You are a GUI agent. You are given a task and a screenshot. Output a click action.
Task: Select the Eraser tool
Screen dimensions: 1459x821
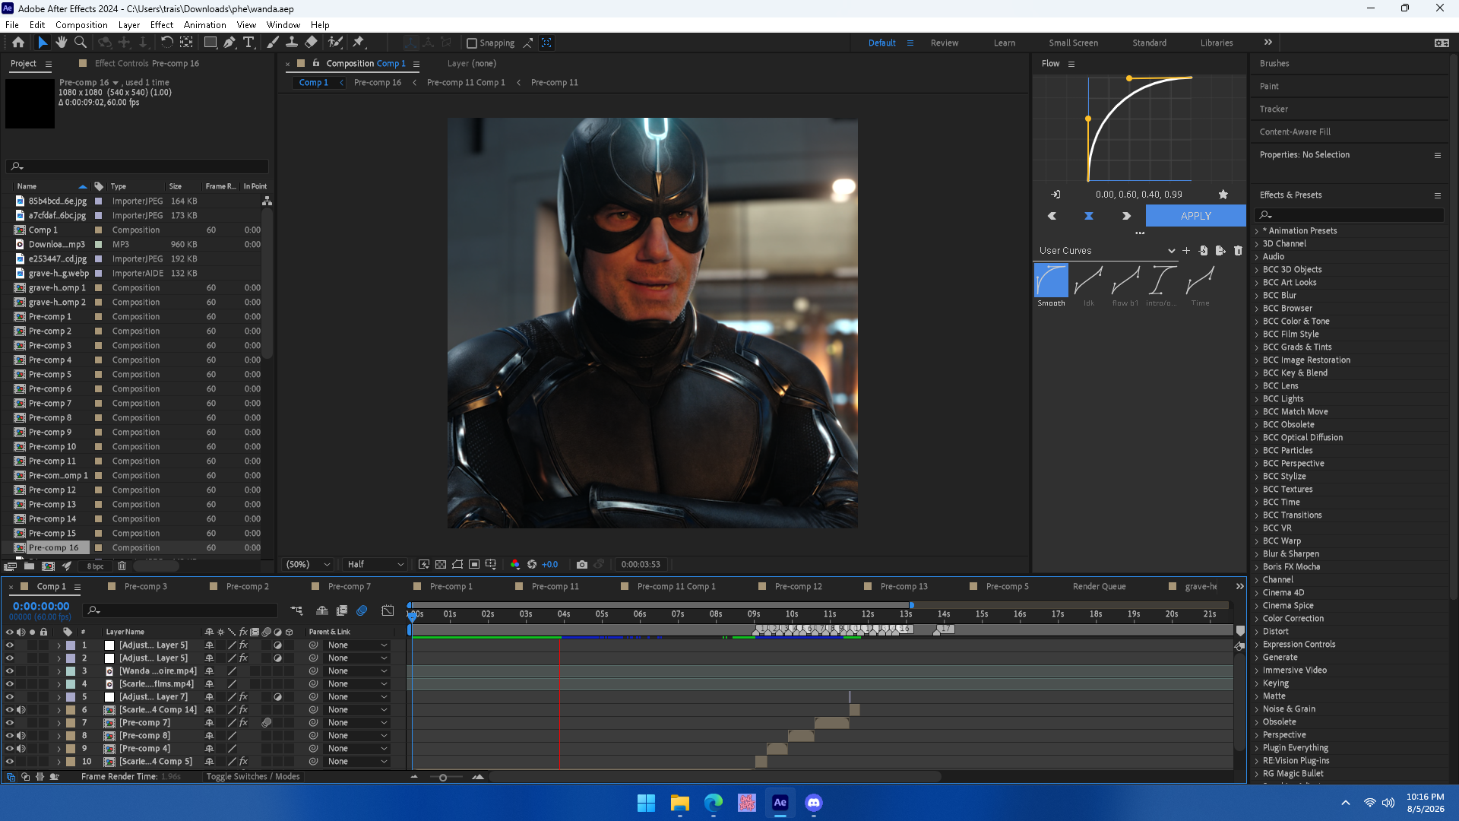point(311,43)
